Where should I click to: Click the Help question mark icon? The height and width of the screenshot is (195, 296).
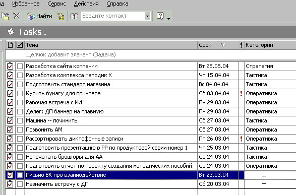coord(160,16)
